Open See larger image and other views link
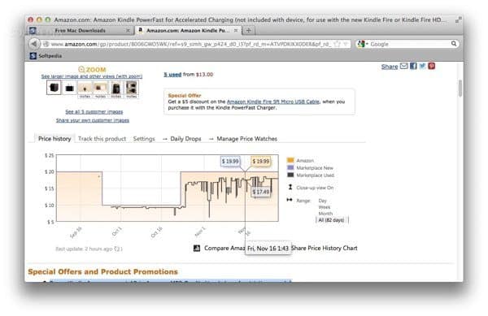This screenshot has height=316, width=488. click(92, 76)
